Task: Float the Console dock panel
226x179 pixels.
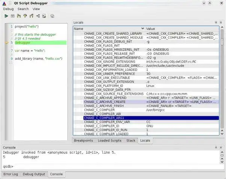Action: coord(216,147)
